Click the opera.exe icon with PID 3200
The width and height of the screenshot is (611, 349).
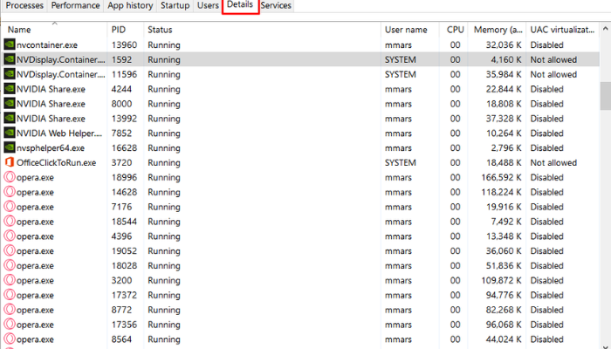point(10,280)
